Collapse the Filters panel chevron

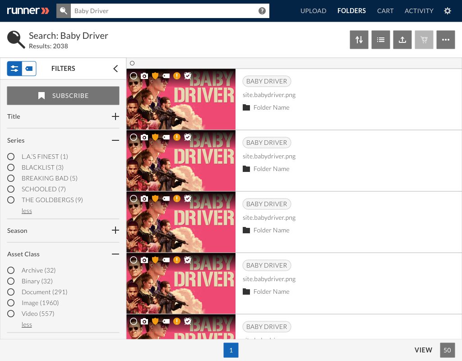[x=115, y=69]
